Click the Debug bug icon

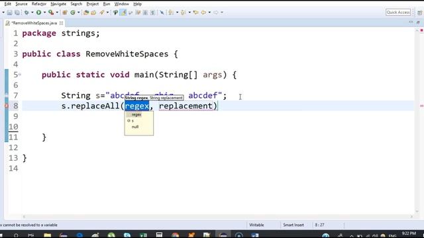tap(26, 13)
